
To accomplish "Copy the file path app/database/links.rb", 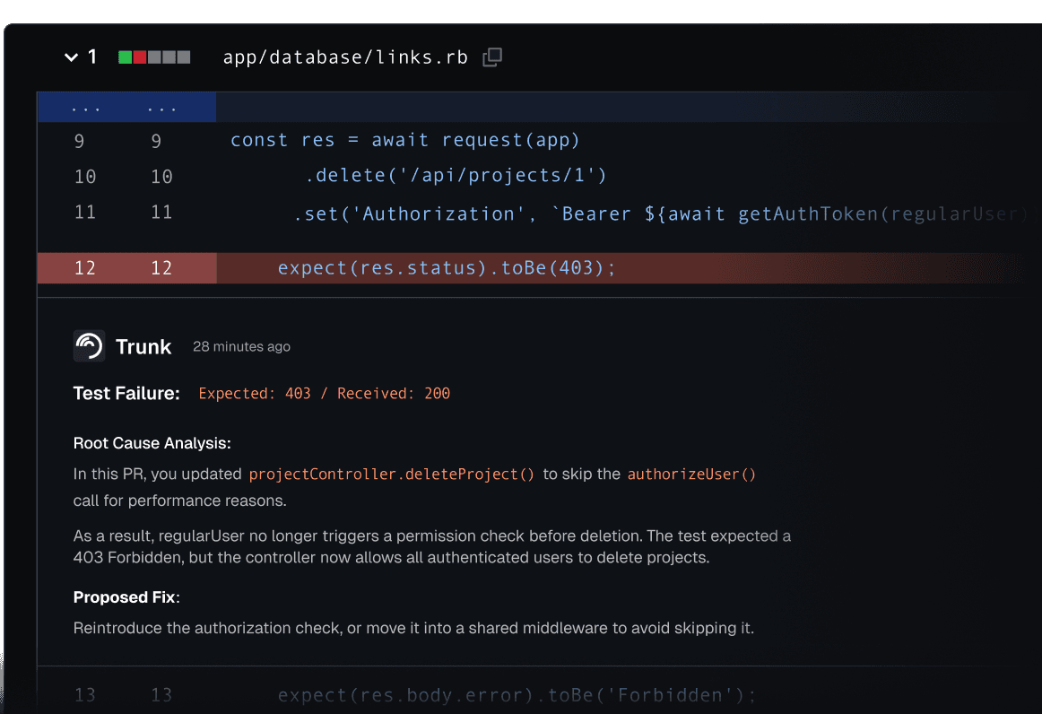I will [491, 57].
